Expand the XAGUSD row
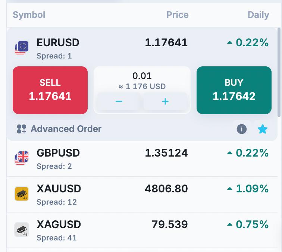This screenshot has width=282, height=252. [x=142, y=230]
